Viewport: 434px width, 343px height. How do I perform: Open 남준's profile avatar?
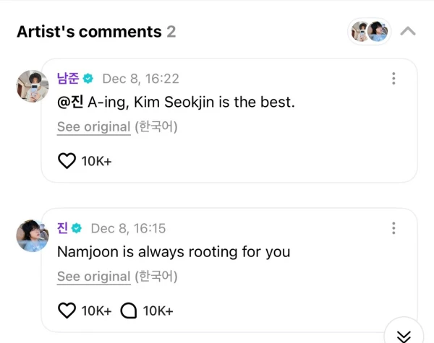click(33, 87)
